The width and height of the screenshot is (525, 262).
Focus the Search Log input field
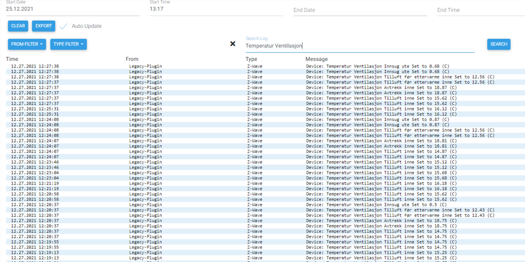pos(360,46)
